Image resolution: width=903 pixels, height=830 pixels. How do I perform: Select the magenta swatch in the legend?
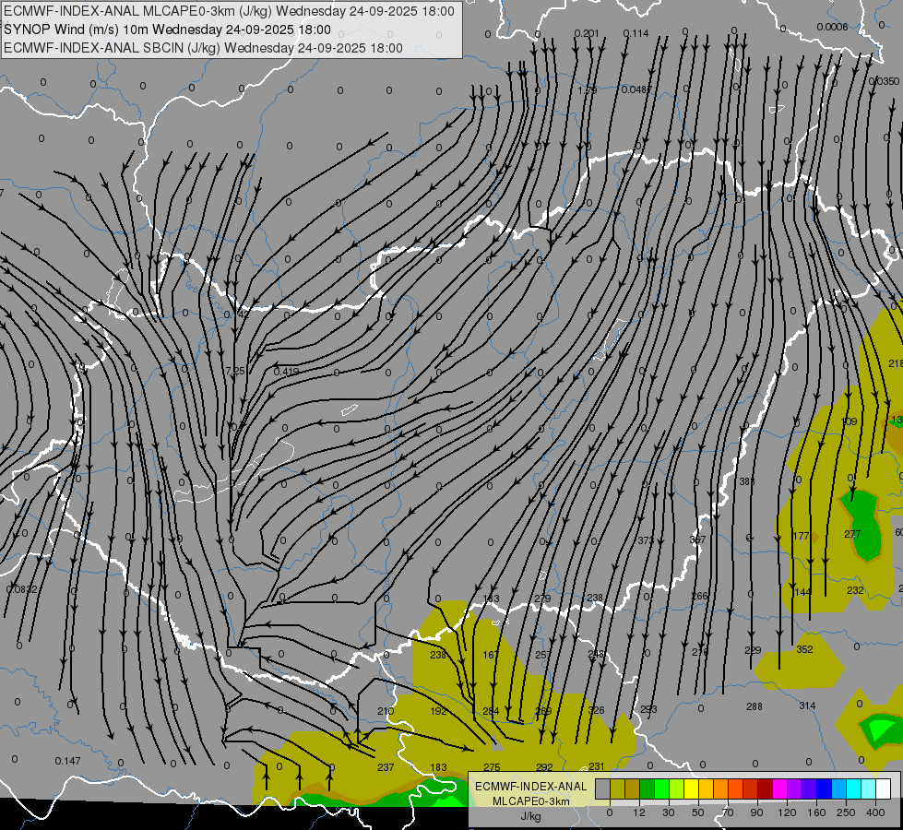(x=779, y=788)
